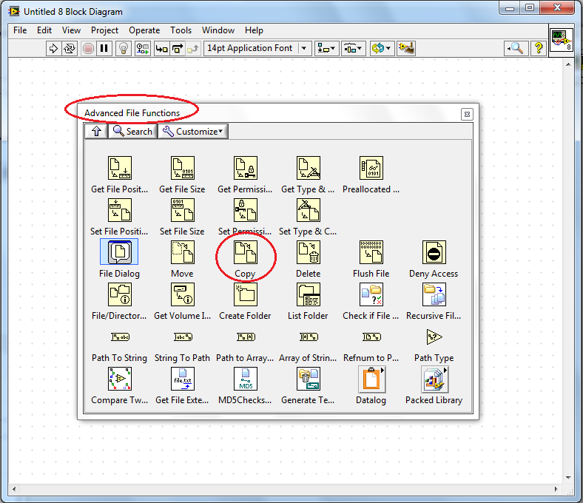Select the File Dialog express VI
This screenshot has width=583, height=503.
pos(119,252)
